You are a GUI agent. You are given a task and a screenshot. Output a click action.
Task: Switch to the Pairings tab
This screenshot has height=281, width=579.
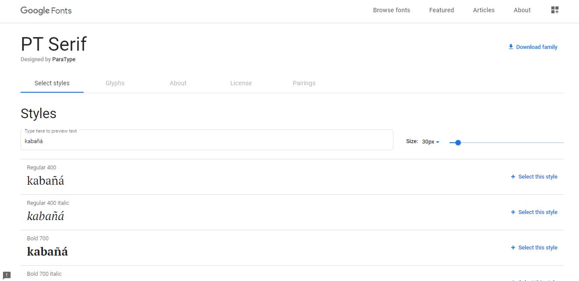pos(304,83)
